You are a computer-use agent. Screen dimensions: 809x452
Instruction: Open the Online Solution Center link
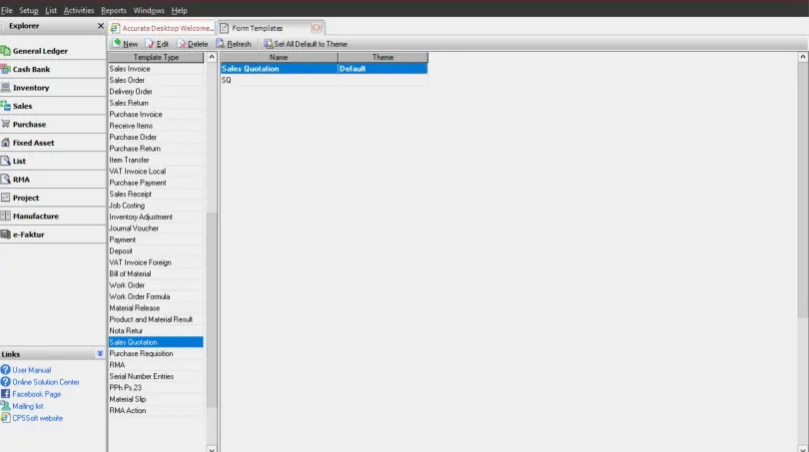pos(46,382)
